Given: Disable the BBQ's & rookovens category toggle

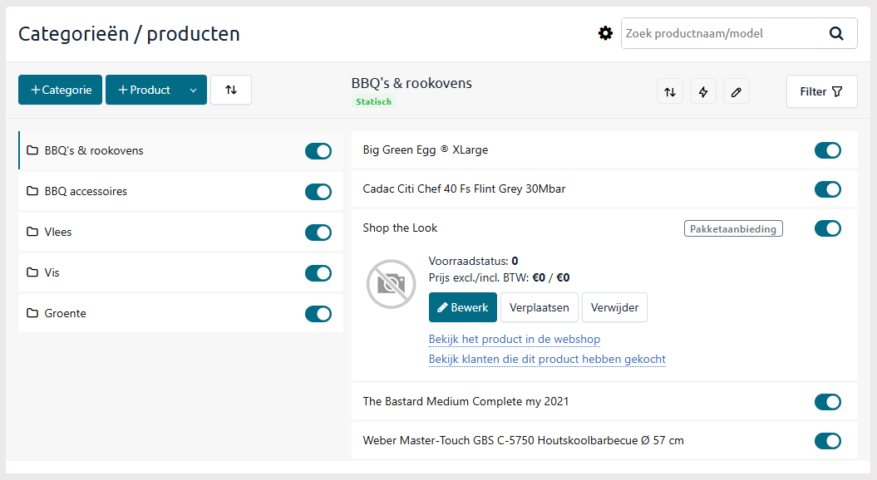Looking at the screenshot, I should 318,151.
